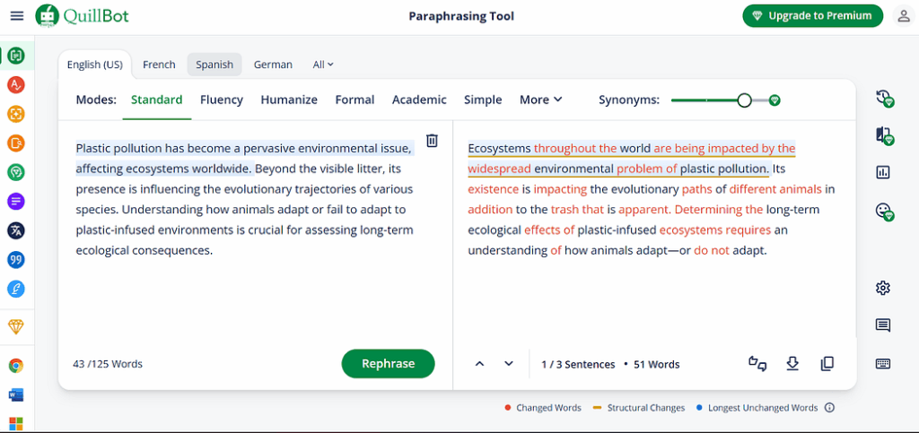The image size is (919, 433).
Task: Click the Rephrase button
Action: pos(388,363)
